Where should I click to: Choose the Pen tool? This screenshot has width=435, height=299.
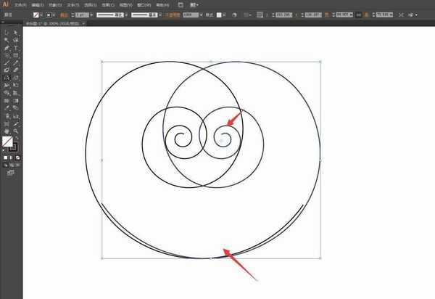click(x=6, y=48)
